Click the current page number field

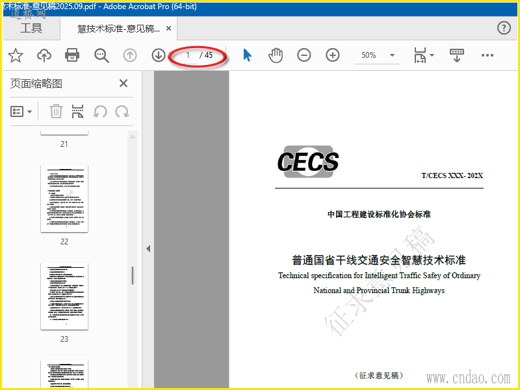coord(188,55)
